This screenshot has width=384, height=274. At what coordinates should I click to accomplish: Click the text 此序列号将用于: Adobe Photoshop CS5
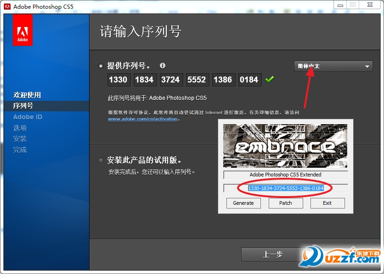(x=157, y=98)
